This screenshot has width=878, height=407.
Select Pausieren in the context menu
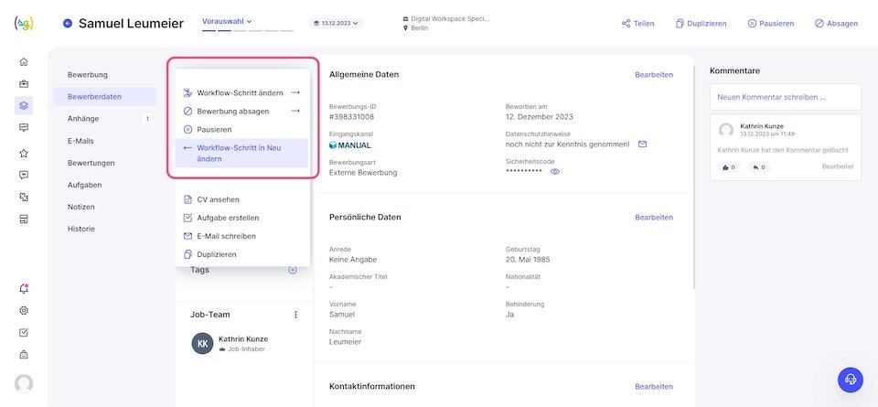[214, 130]
